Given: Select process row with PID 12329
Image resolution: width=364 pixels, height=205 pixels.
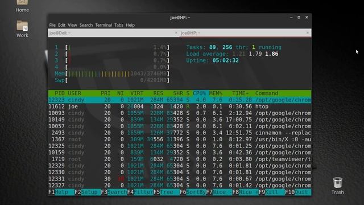Looking at the screenshot, I should 180,166.
